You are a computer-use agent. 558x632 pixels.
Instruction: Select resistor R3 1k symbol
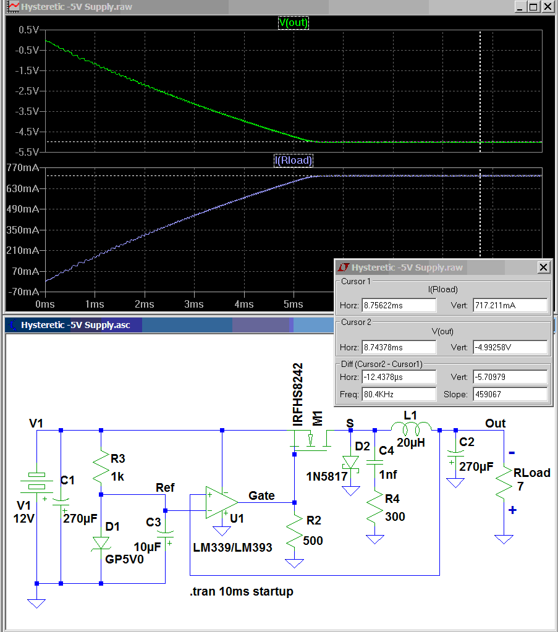pos(101,467)
